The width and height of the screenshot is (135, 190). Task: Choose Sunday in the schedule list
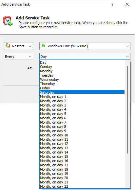(x=82, y=67)
